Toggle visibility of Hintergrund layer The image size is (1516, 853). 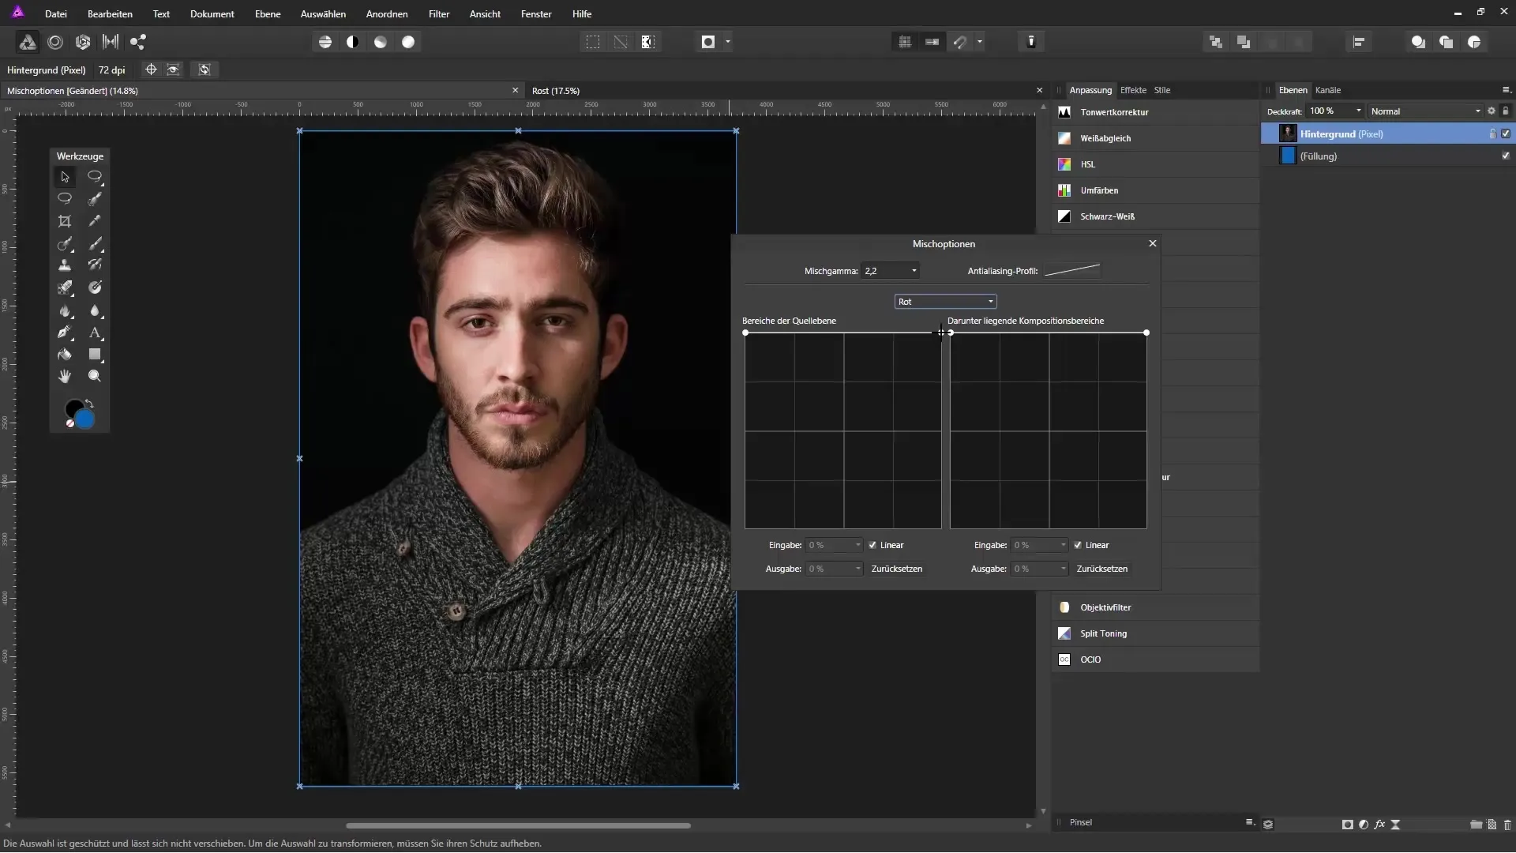1506,133
